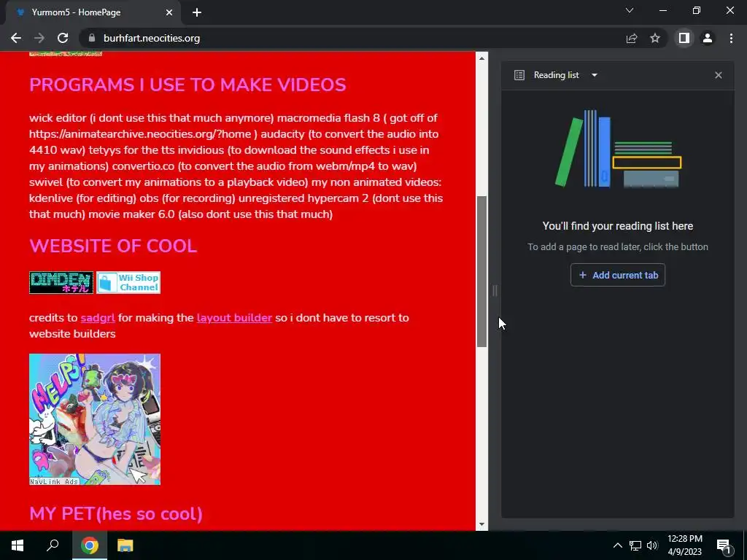Screen dimensions: 747x560
Task: Click the animatearchive.neocities.org URL text
Action: click(x=139, y=134)
